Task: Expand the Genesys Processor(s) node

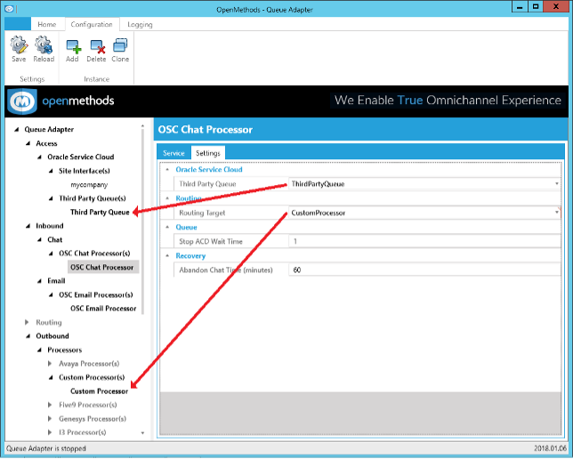Action: click(x=50, y=419)
